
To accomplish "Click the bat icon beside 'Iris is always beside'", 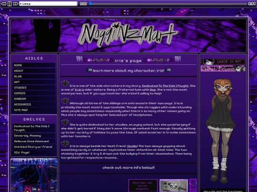I will [x=65, y=144].
